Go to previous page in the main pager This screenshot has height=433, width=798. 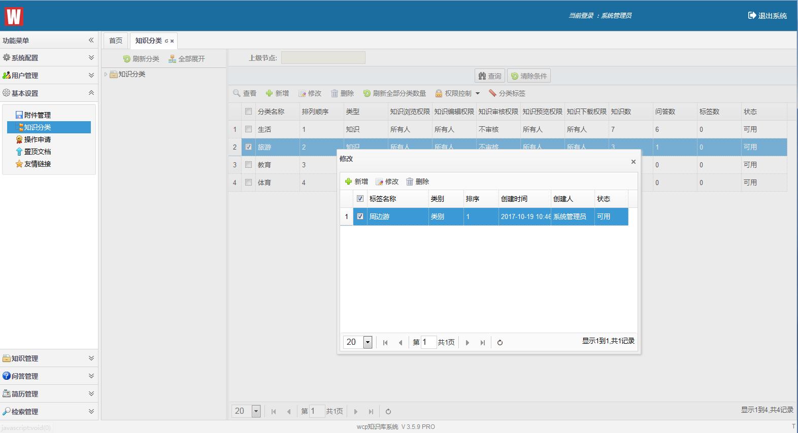coord(289,412)
